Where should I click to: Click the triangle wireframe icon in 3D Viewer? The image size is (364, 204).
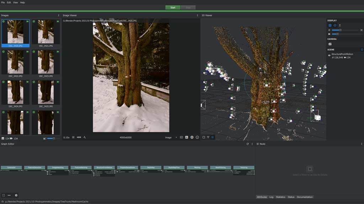(208, 137)
